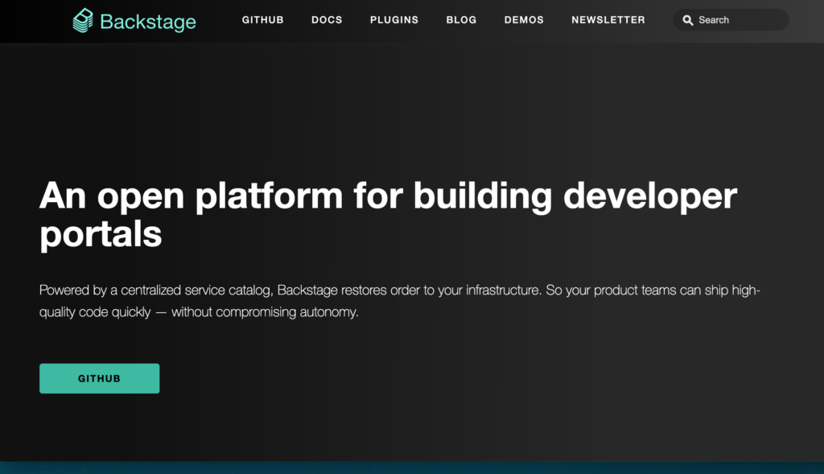Open the GITHUB nav menu item
Viewport: 824px width, 474px height.
263,20
